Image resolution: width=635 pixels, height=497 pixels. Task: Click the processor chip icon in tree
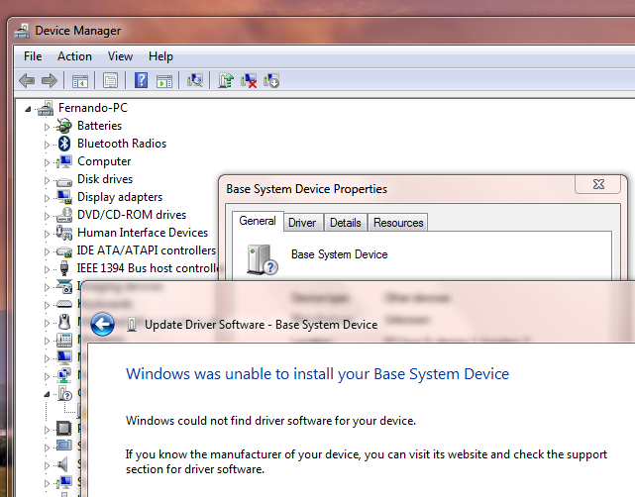[64, 428]
